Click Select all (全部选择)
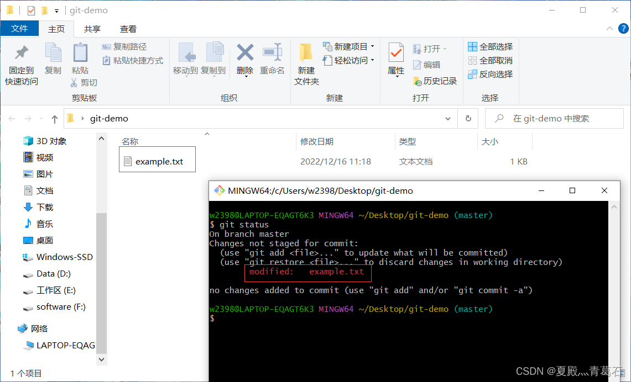 (490, 47)
